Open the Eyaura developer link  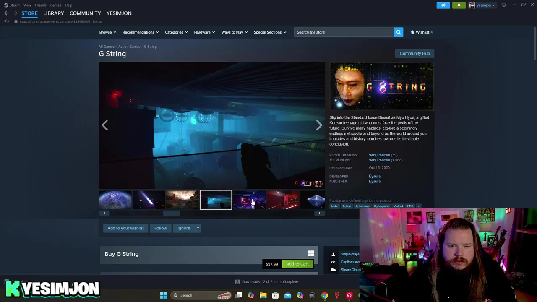375,177
